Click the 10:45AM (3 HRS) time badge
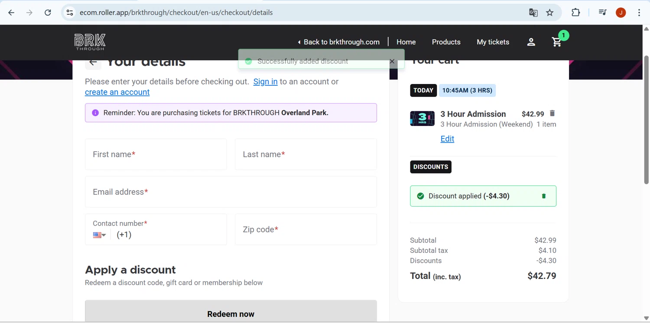This screenshot has height=323, width=650. click(x=467, y=90)
